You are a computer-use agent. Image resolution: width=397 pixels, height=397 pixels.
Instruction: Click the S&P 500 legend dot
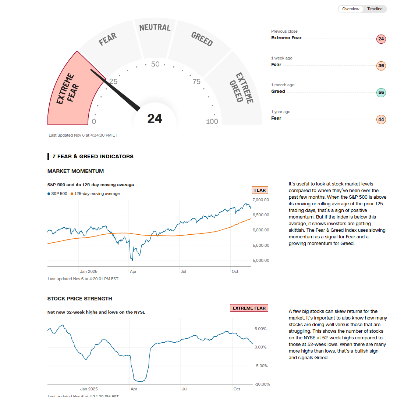coord(49,194)
